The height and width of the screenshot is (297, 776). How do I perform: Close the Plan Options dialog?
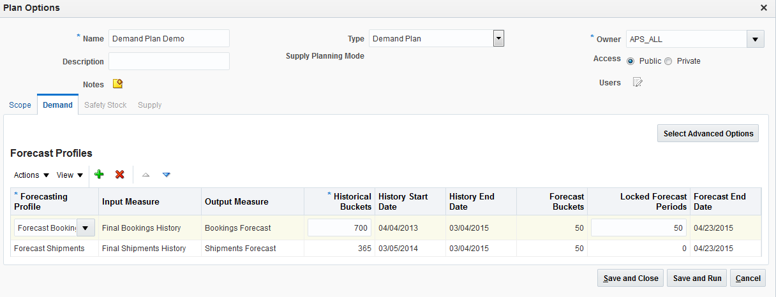coord(763,8)
